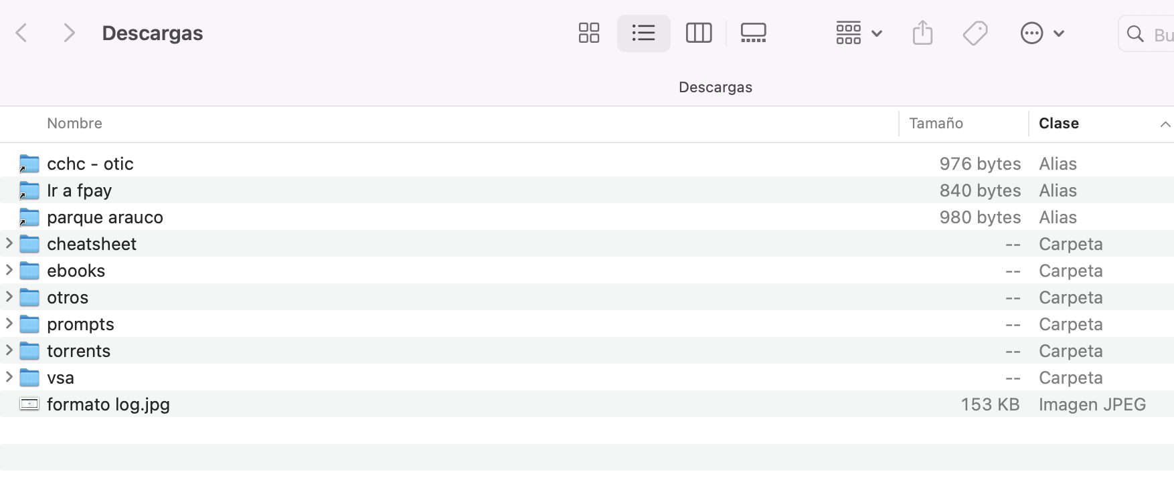Go back to previous folder
The height and width of the screenshot is (492, 1174).
pos(21,33)
